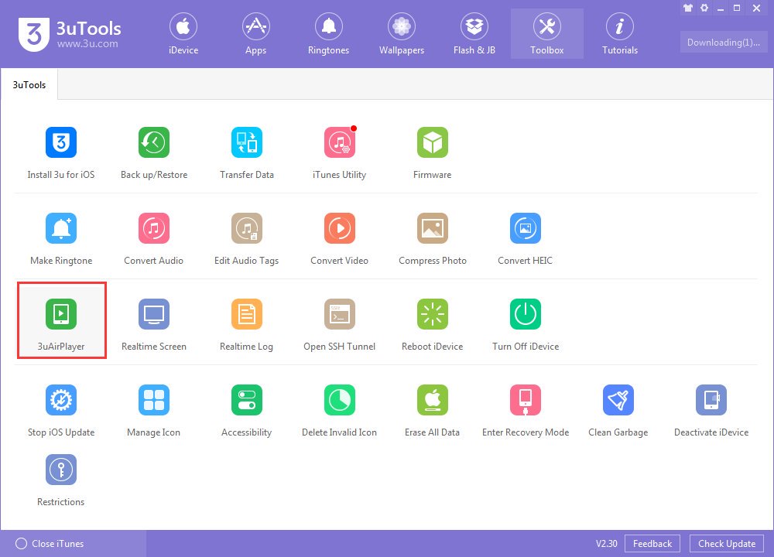Open settings gear in title bar
This screenshot has width=774, height=557.
[704, 8]
